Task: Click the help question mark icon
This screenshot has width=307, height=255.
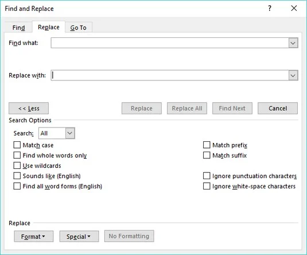Action: tap(270, 8)
